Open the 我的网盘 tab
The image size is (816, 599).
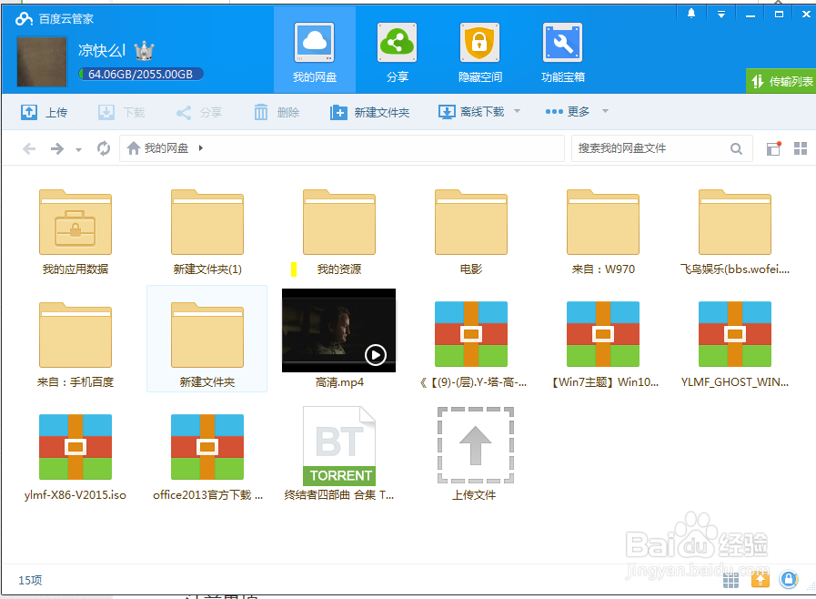click(x=315, y=51)
